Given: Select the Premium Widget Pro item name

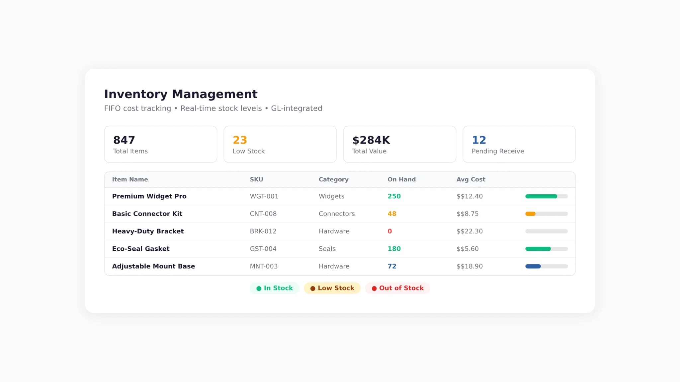Looking at the screenshot, I should pyautogui.click(x=149, y=196).
